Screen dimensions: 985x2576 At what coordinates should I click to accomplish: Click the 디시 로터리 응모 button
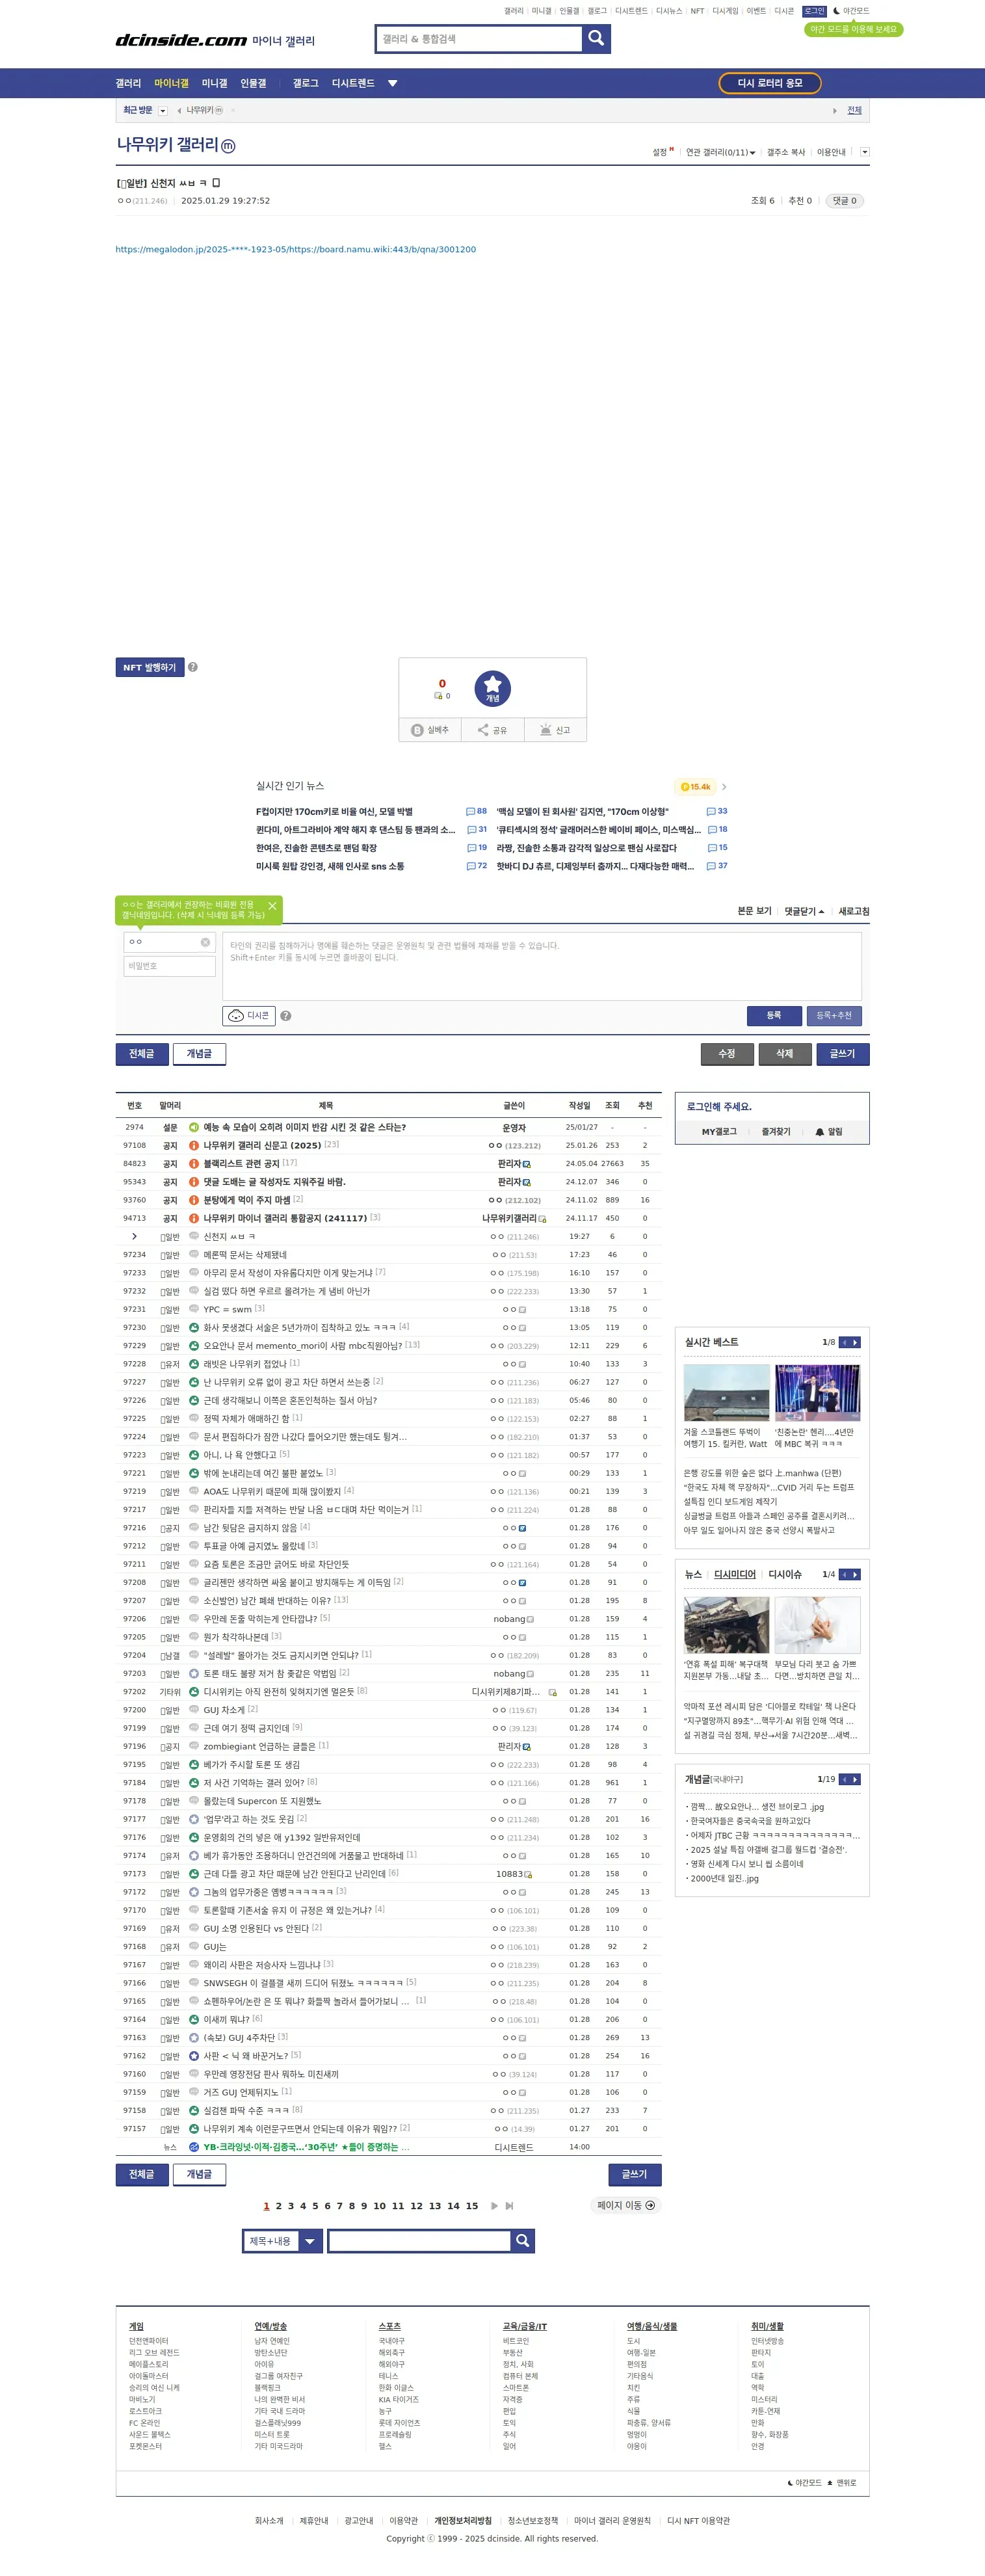[770, 83]
